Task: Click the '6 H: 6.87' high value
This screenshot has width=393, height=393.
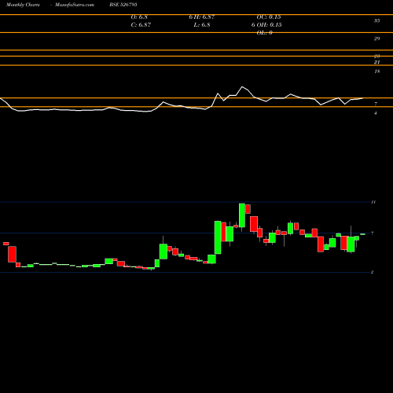Action: coord(202,17)
